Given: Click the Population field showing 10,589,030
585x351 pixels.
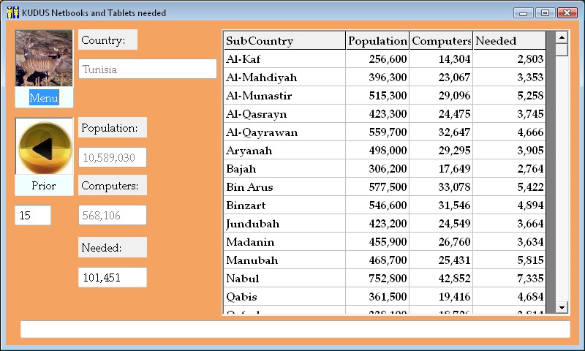Looking at the screenshot, I should 113,157.
